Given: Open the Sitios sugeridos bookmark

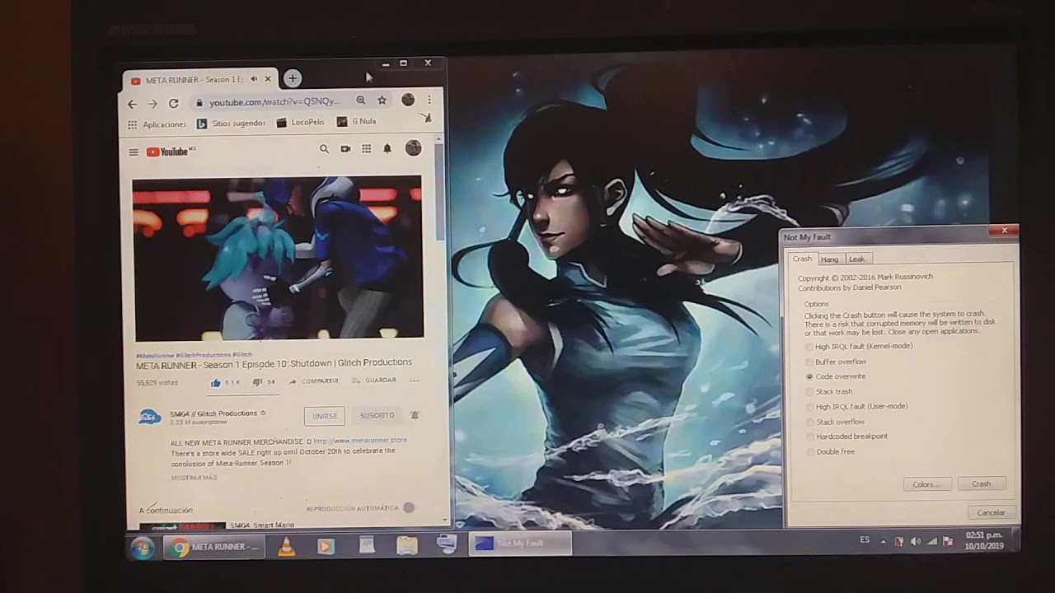Looking at the screenshot, I should pos(231,124).
